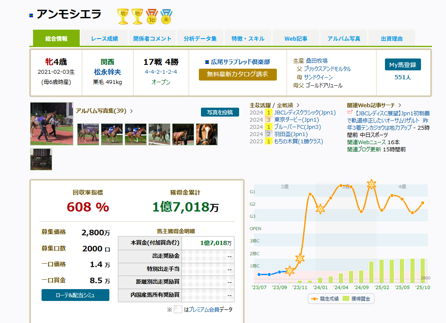Screen dimensions: 446x323
Task: Switch to the レース成績 tab
Action: point(104,39)
